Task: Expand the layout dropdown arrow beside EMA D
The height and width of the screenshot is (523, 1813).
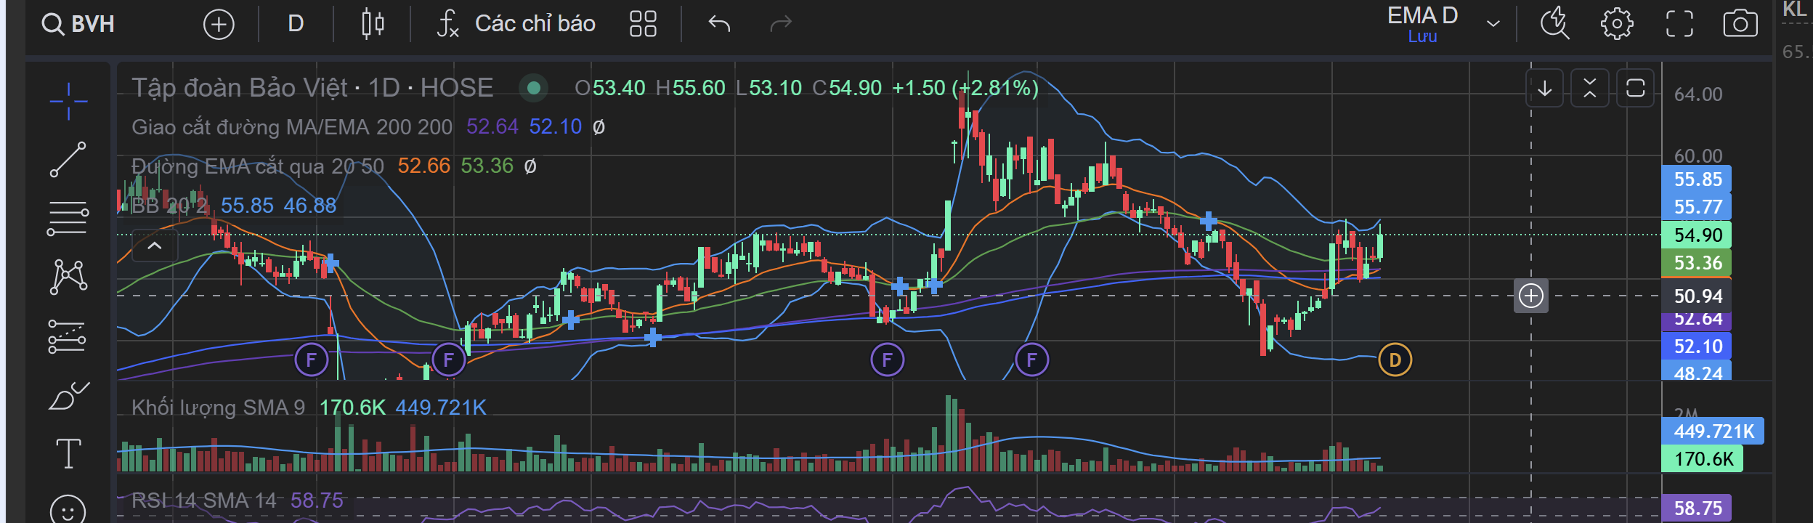Action: coord(1493,24)
